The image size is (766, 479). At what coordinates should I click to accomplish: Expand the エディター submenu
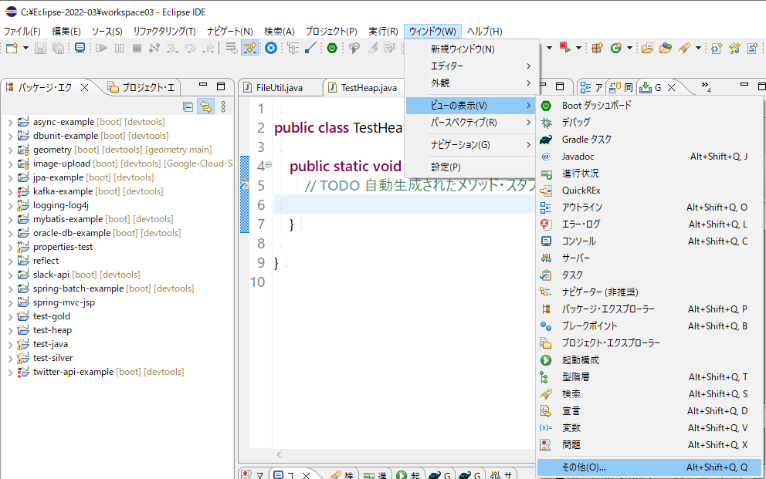coord(472,66)
